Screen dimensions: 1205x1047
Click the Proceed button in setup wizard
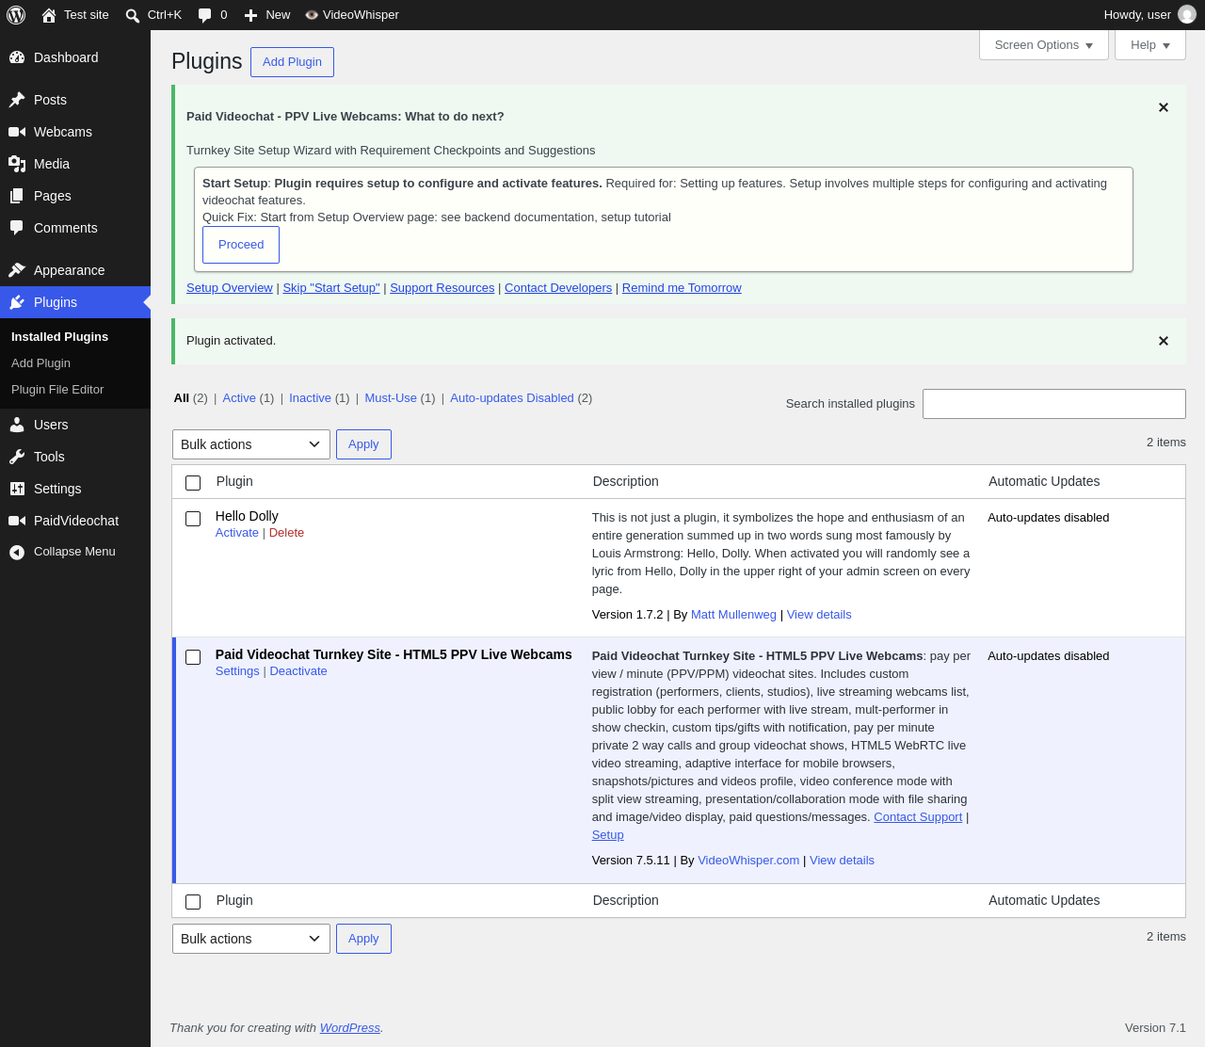click(241, 245)
